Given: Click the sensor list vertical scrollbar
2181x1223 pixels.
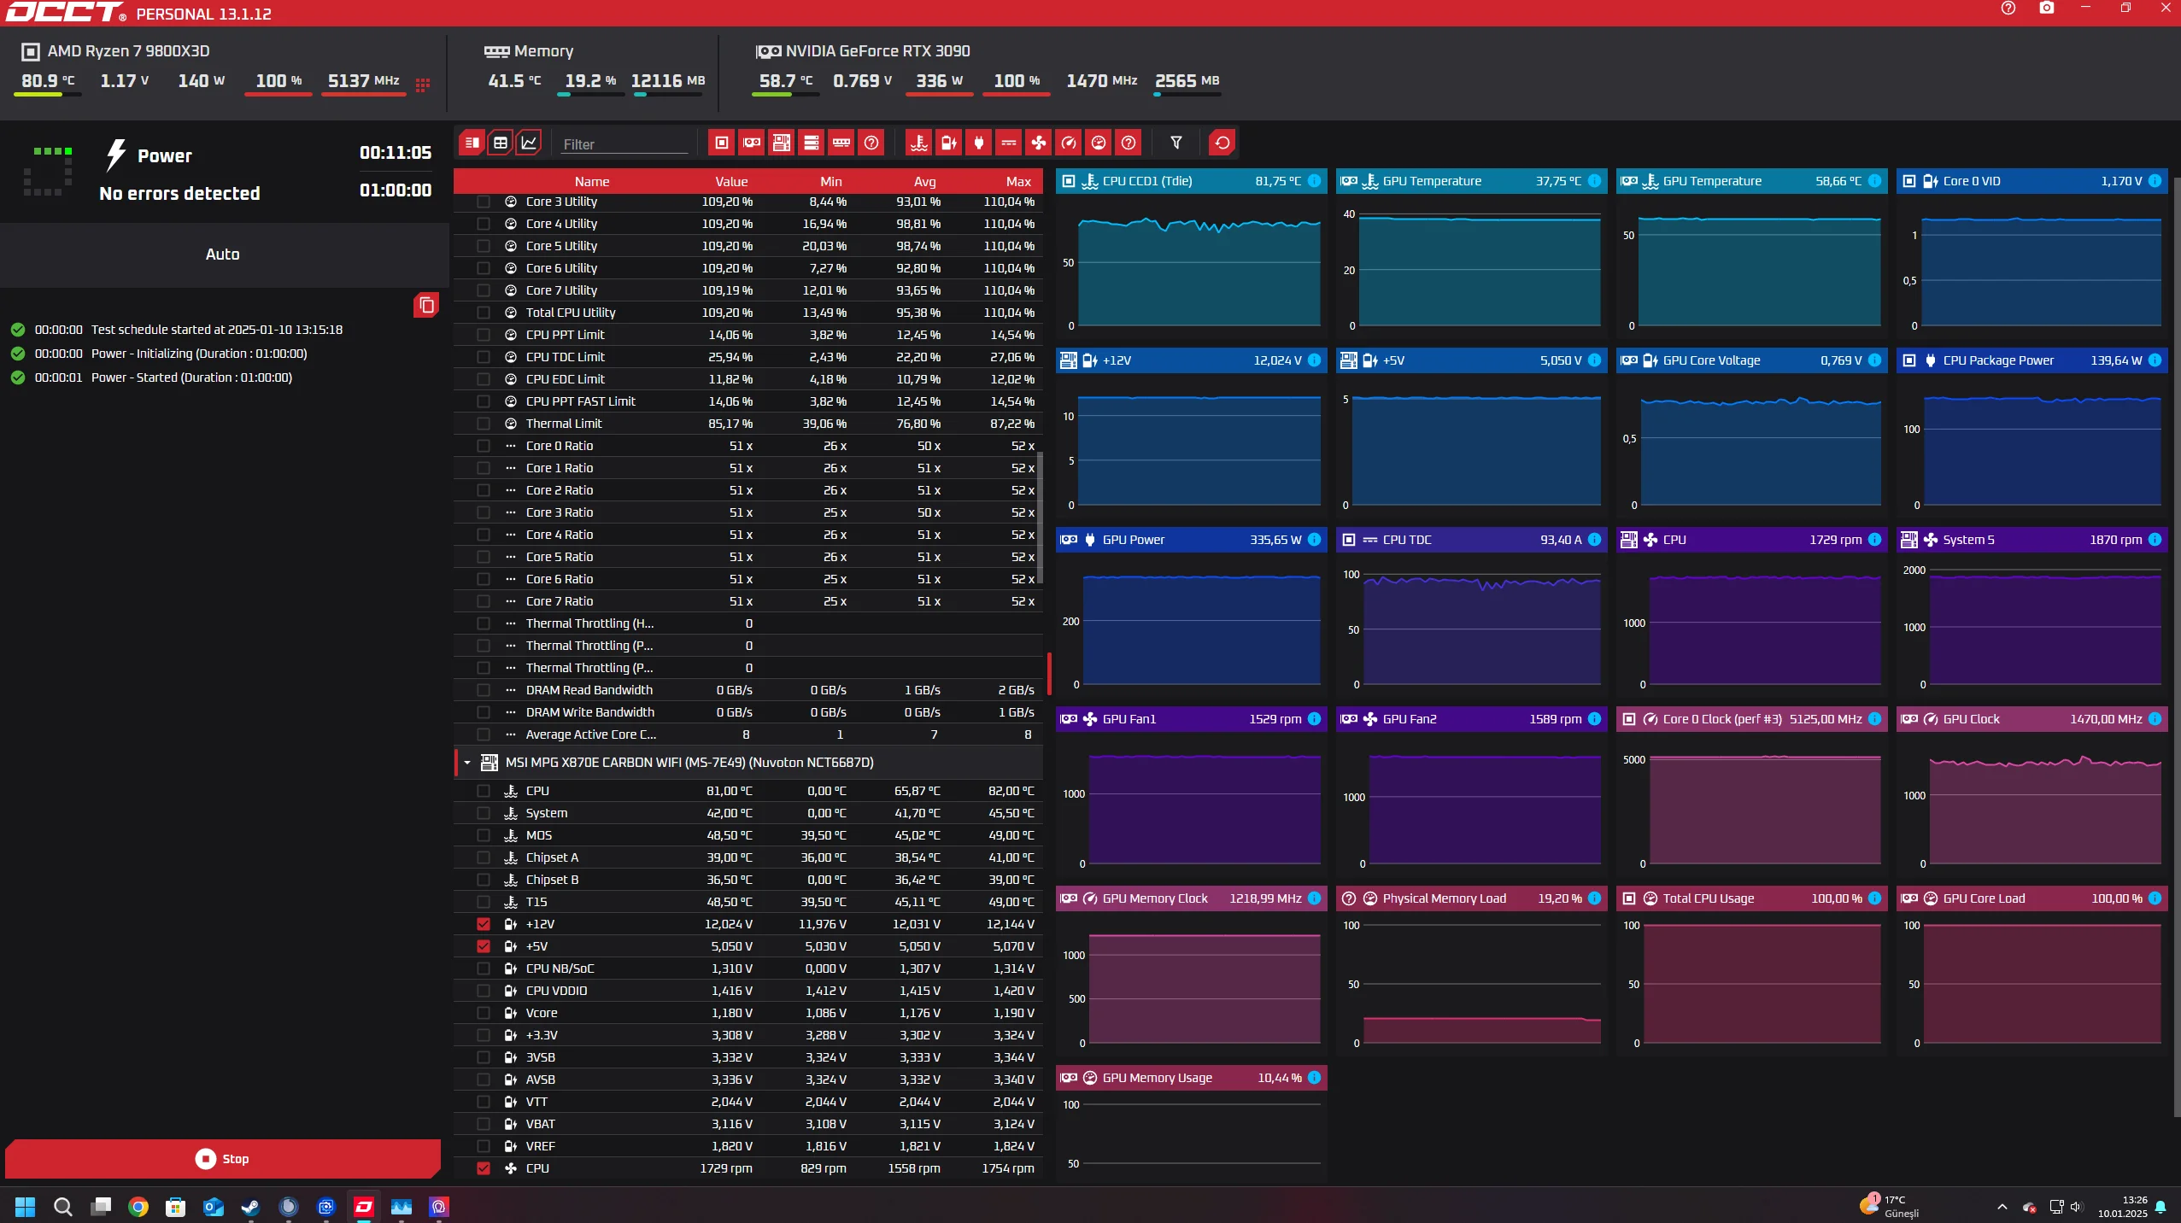Looking at the screenshot, I should [x=1041, y=518].
